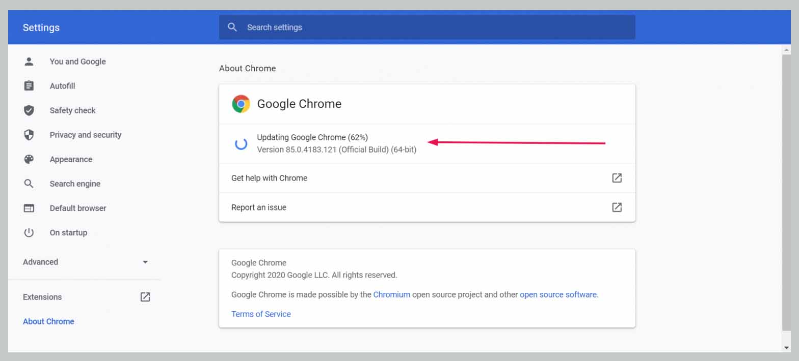The image size is (799, 361).
Task: Click the Google Chrome logo icon
Action: pos(241,104)
